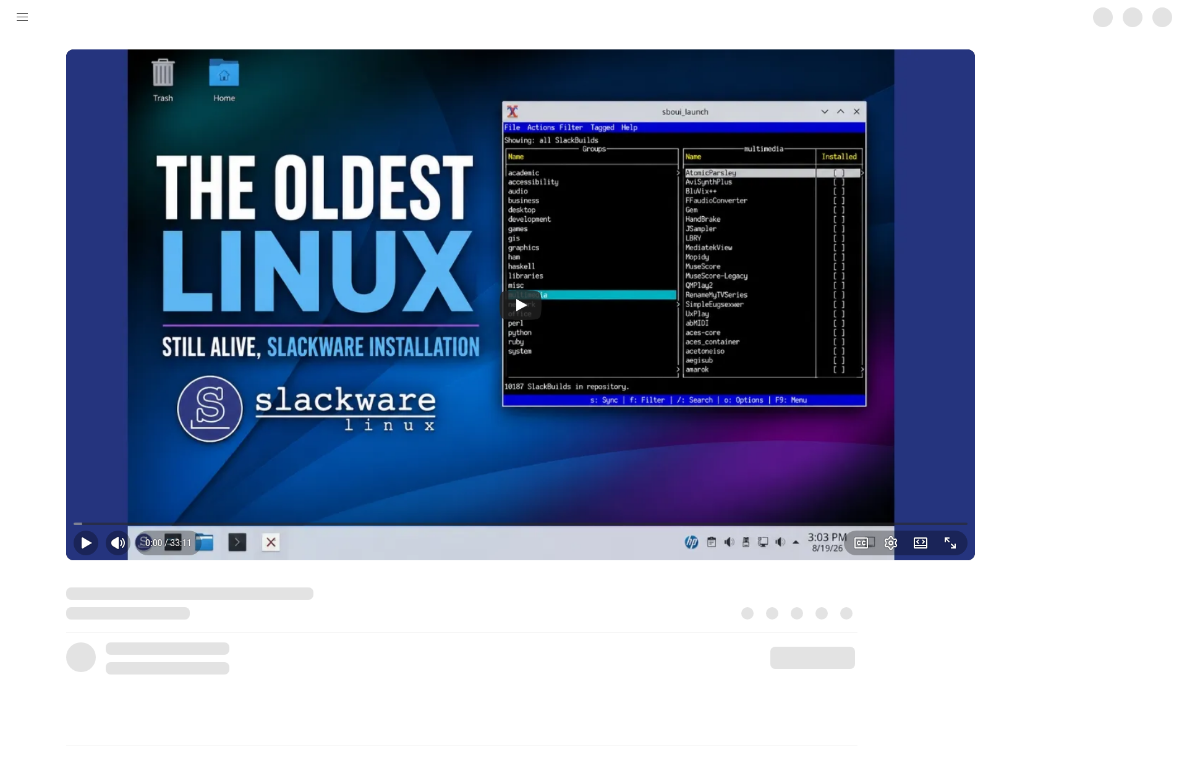The height and width of the screenshot is (761, 1187).
Task: Open the File menu in sboui
Action: coord(512,128)
